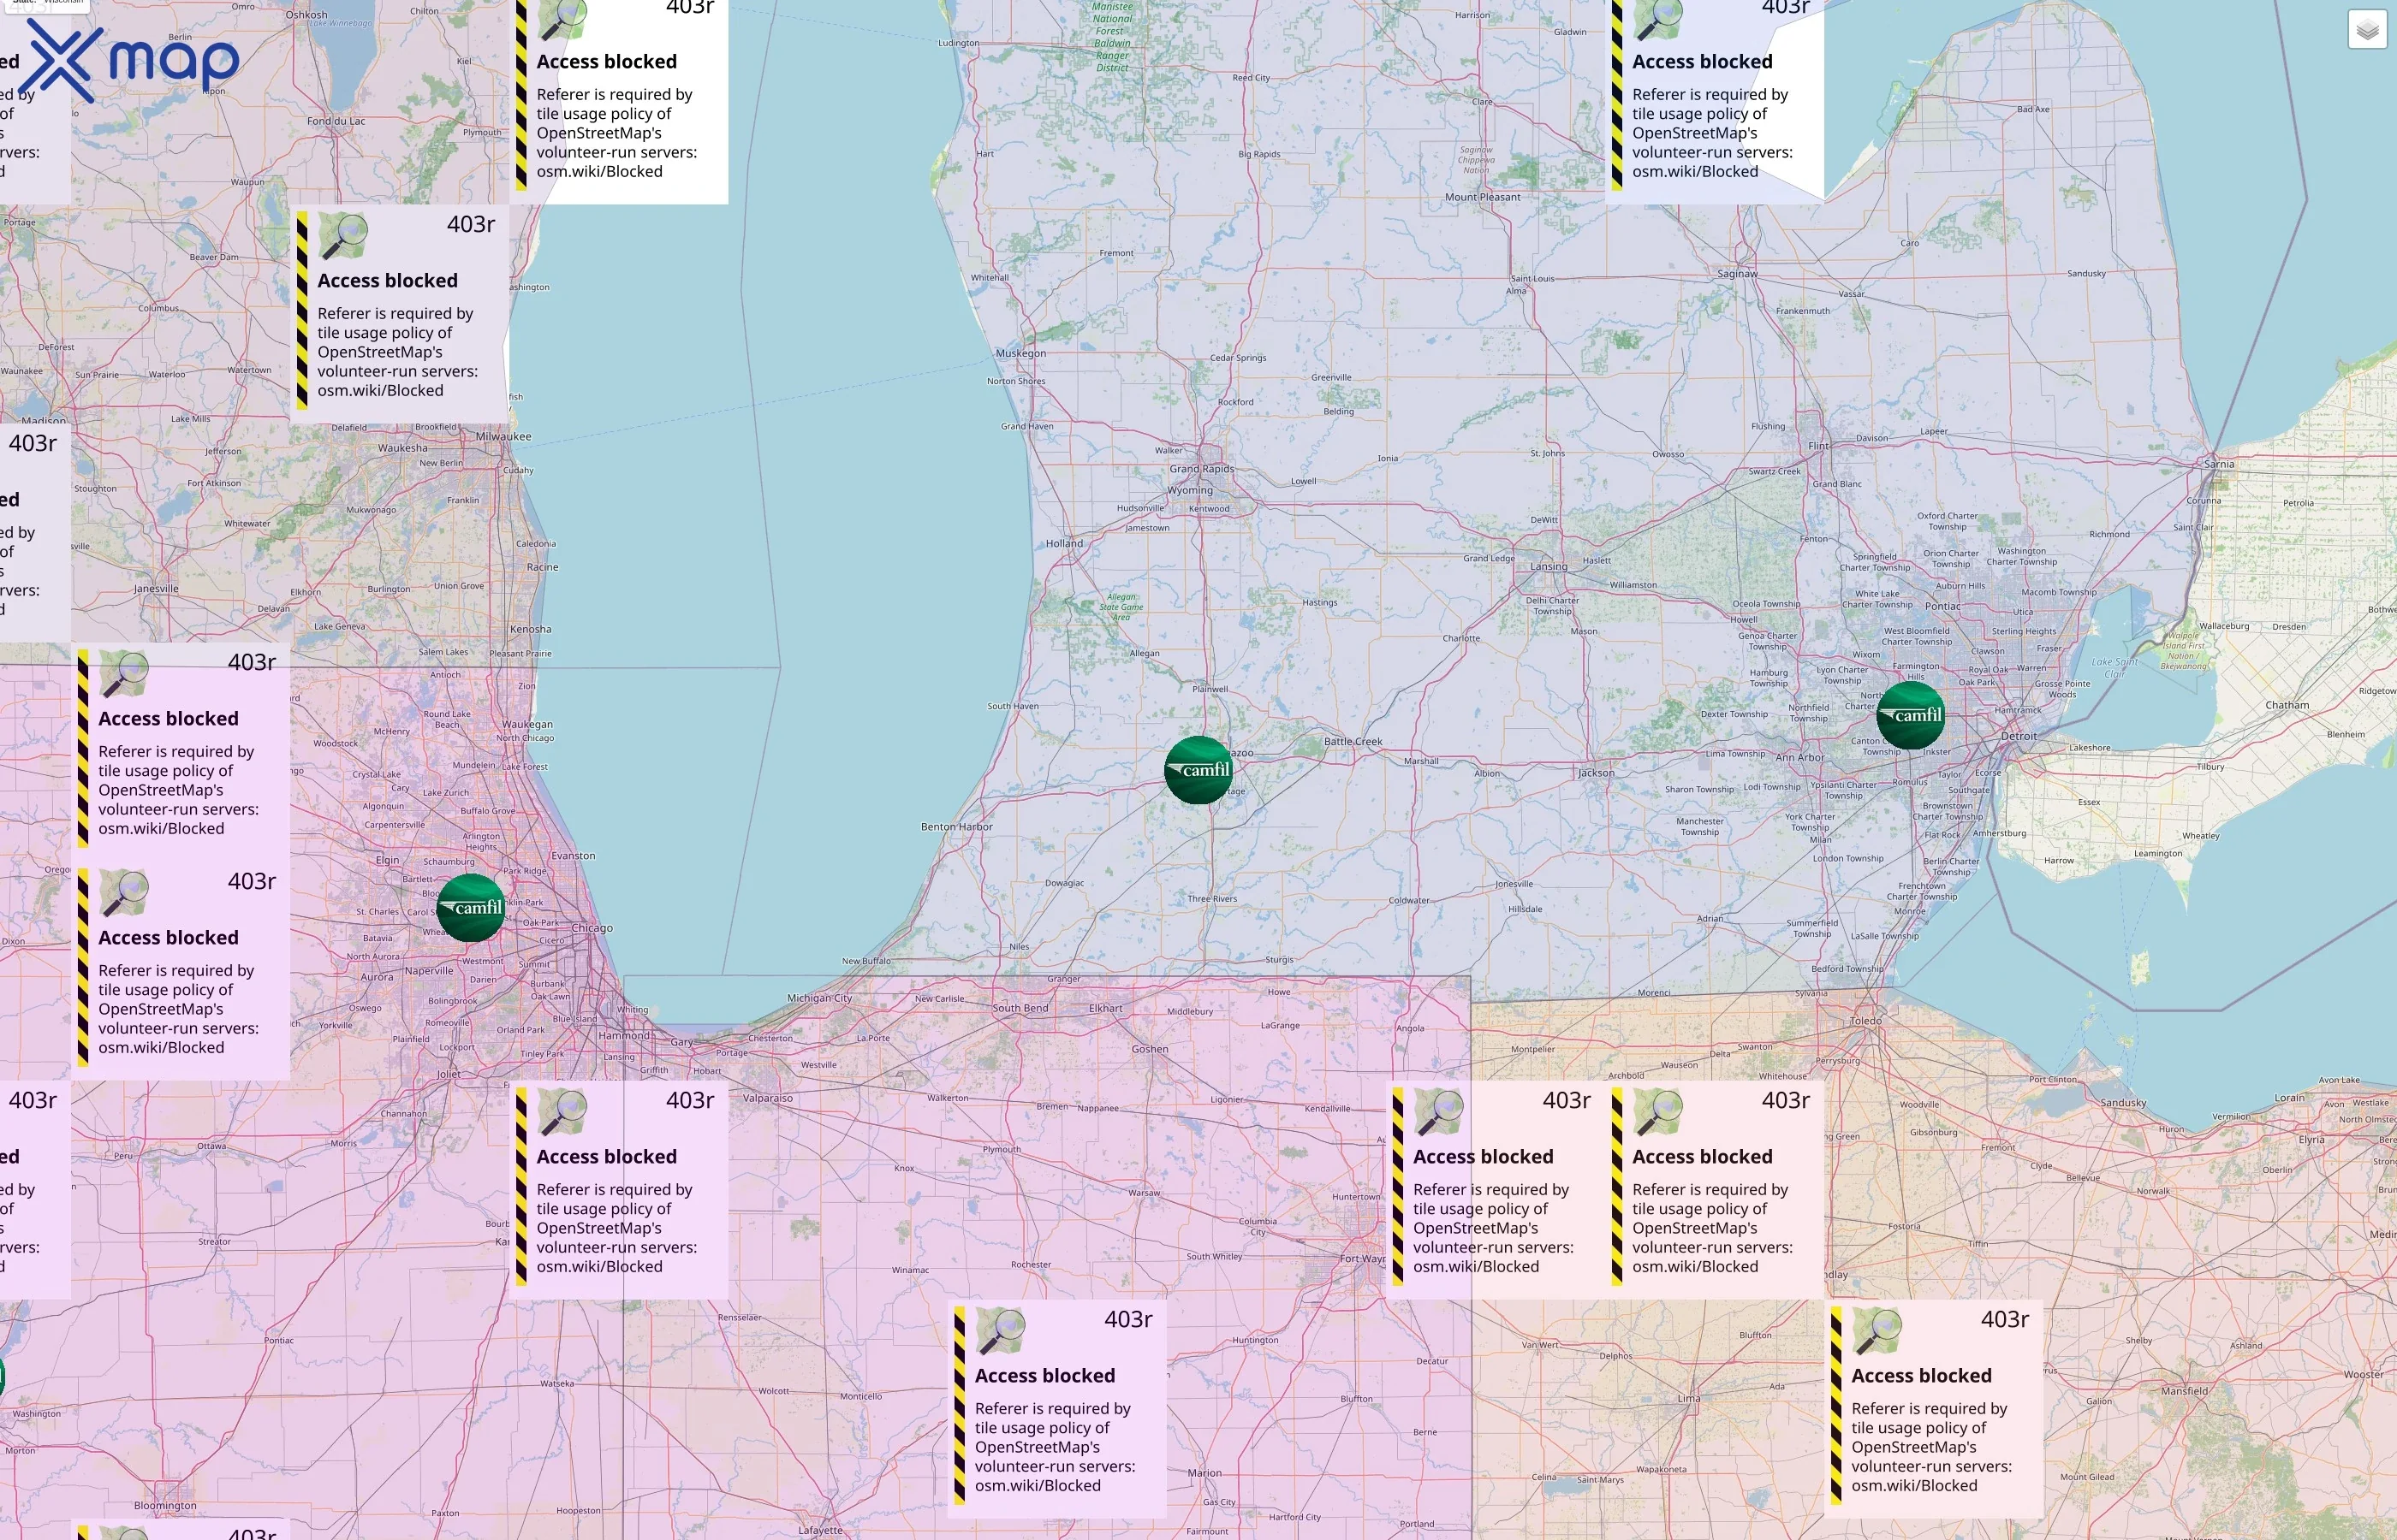Click the Detroit city label
2397x1540 pixels.
point(2019,736)
